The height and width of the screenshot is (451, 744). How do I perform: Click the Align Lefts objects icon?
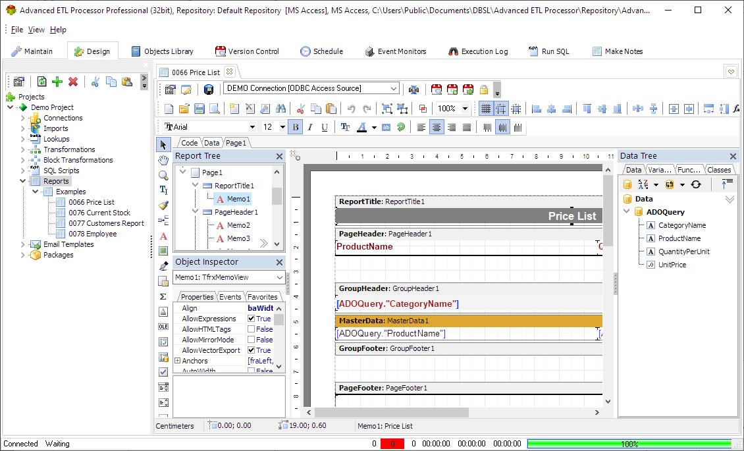coord(537,109)
